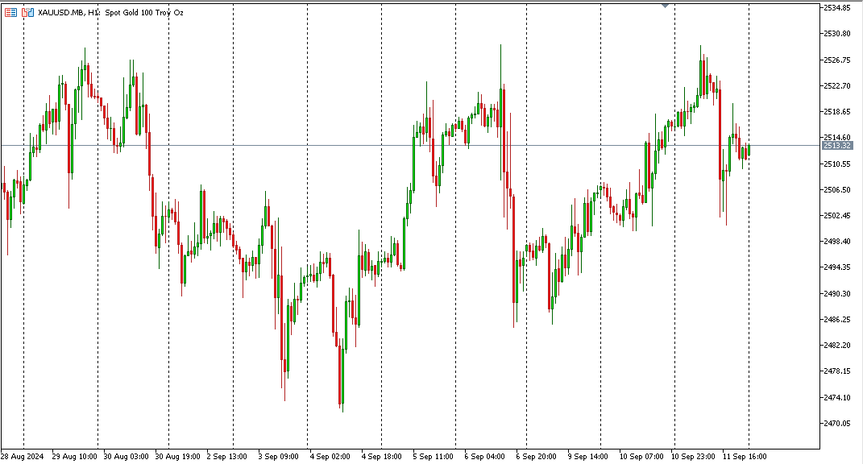Click the 11 Sep 16:00 time label
Screen dimensions: 863x464
coord(745,456)
